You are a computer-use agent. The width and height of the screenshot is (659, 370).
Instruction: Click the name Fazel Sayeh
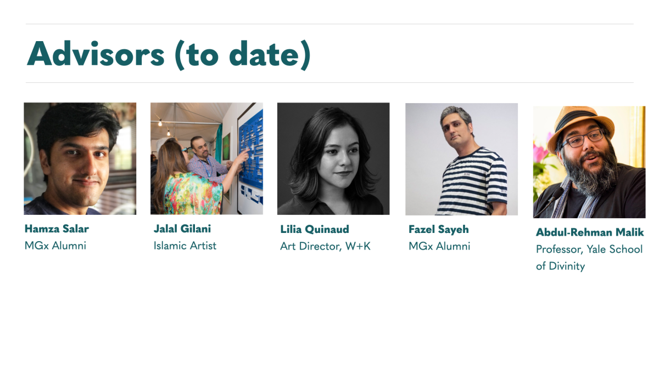coord(439,229)
